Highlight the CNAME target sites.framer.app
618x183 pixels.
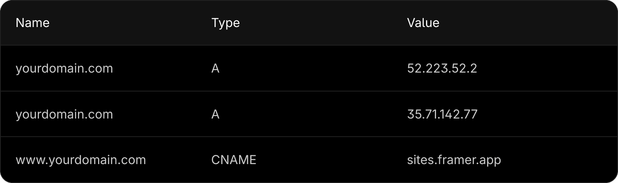click(454, 160)
